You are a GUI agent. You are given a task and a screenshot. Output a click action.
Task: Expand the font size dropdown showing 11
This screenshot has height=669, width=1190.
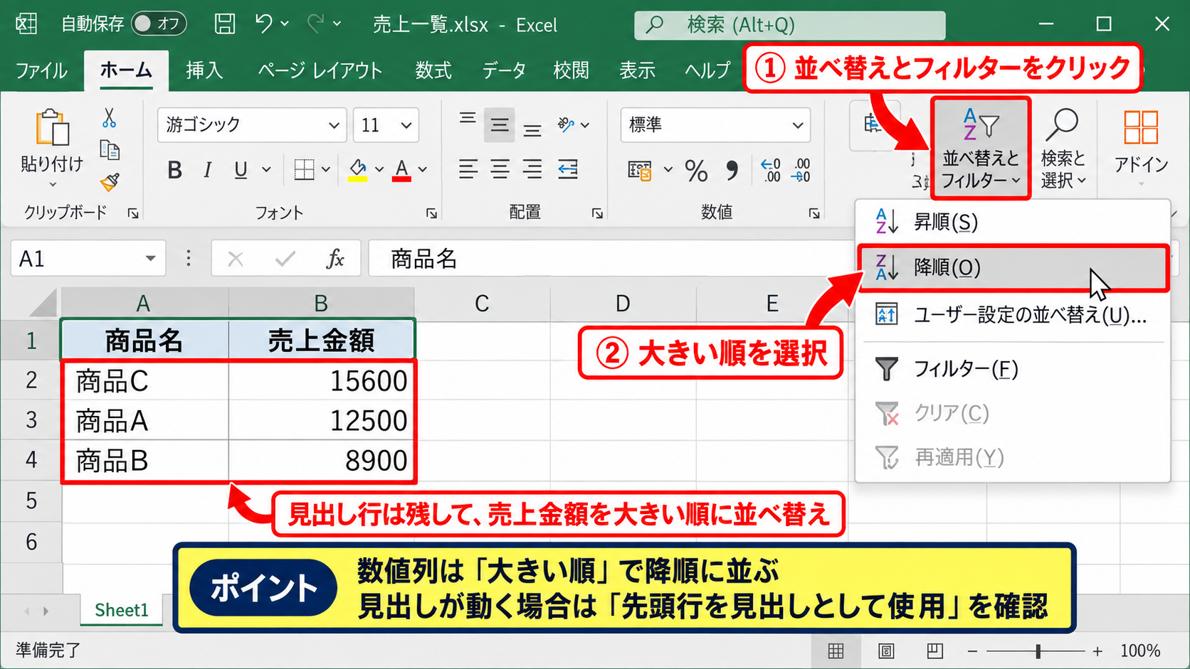(x=386, y=125)
